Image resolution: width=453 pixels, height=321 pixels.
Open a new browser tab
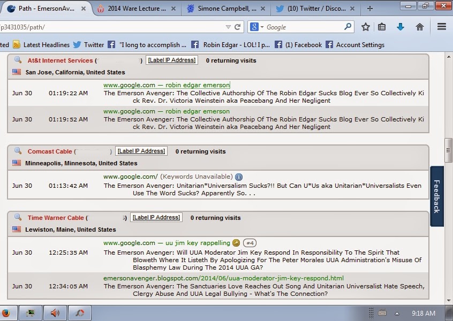[370, 9]
